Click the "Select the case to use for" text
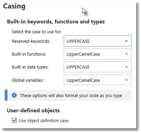The image size is (141, 133). (37, 32)
